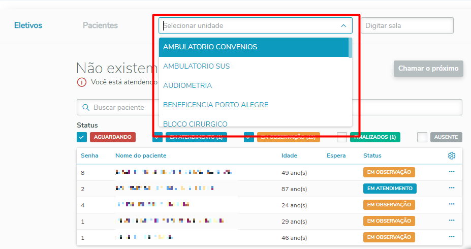Switch to the Pacientes tab
This screenshot has width=471, height=249.
(x=100, y=25)
